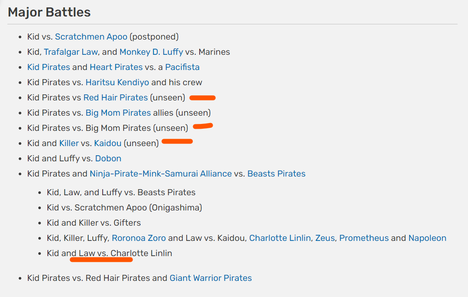Open the Big Mom Pirates link

pyautogui.click(x=118, y=113)
